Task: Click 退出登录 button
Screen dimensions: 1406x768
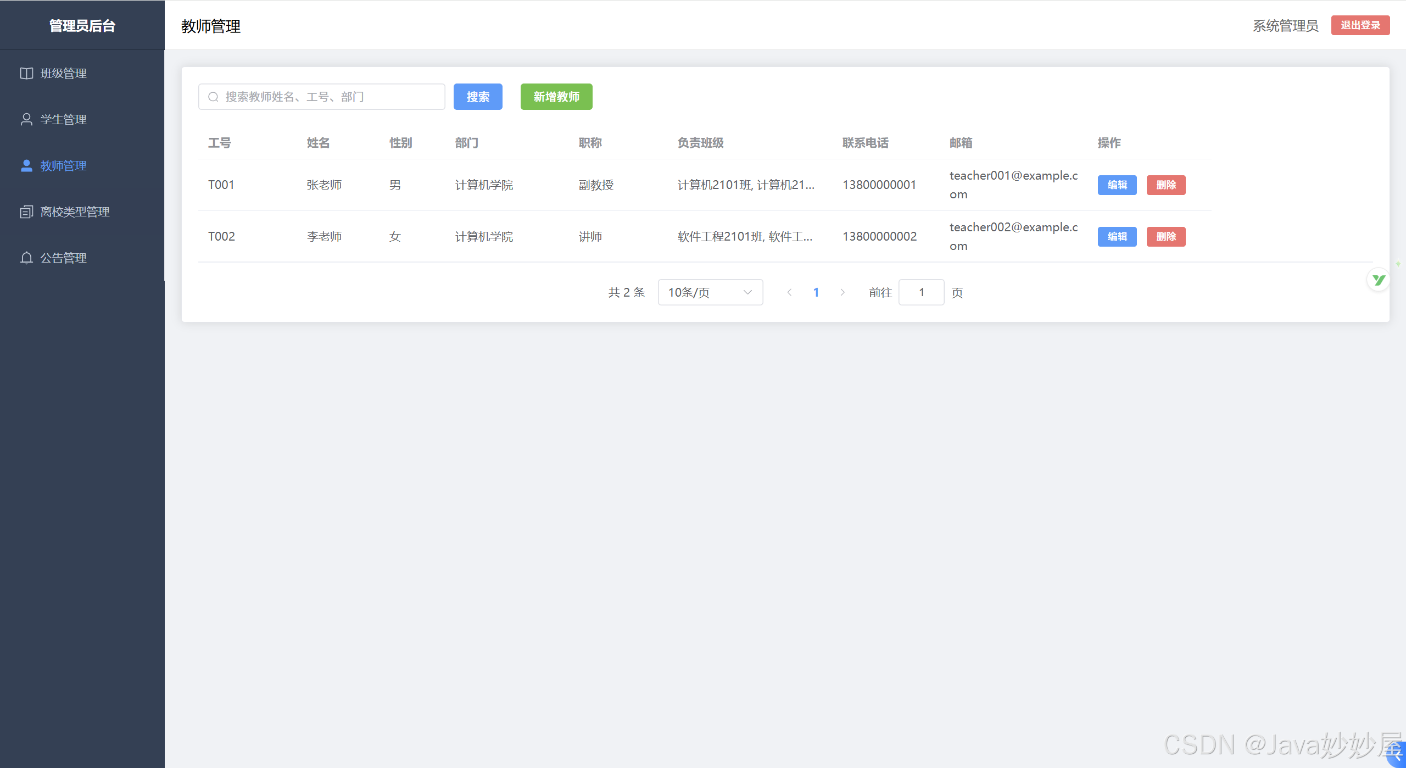Action: coord(1360,25)
